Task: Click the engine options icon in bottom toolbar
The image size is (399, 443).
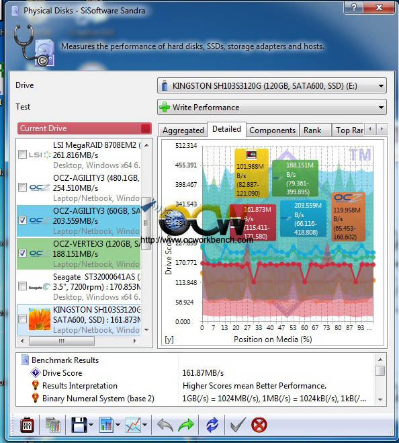Action: 27,425
